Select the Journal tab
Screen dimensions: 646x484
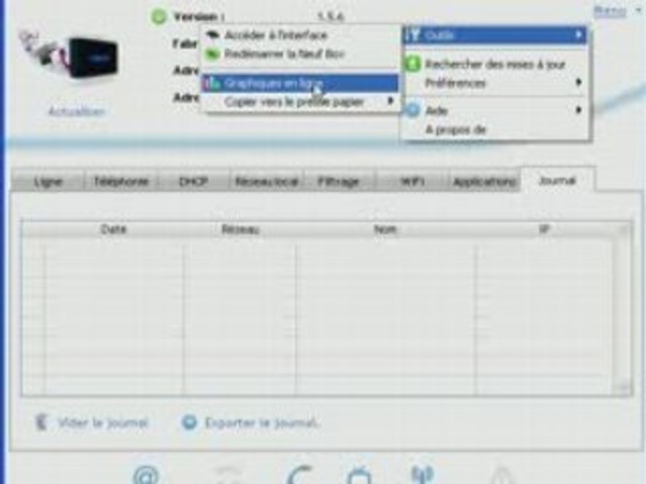(x=557, y=180)
